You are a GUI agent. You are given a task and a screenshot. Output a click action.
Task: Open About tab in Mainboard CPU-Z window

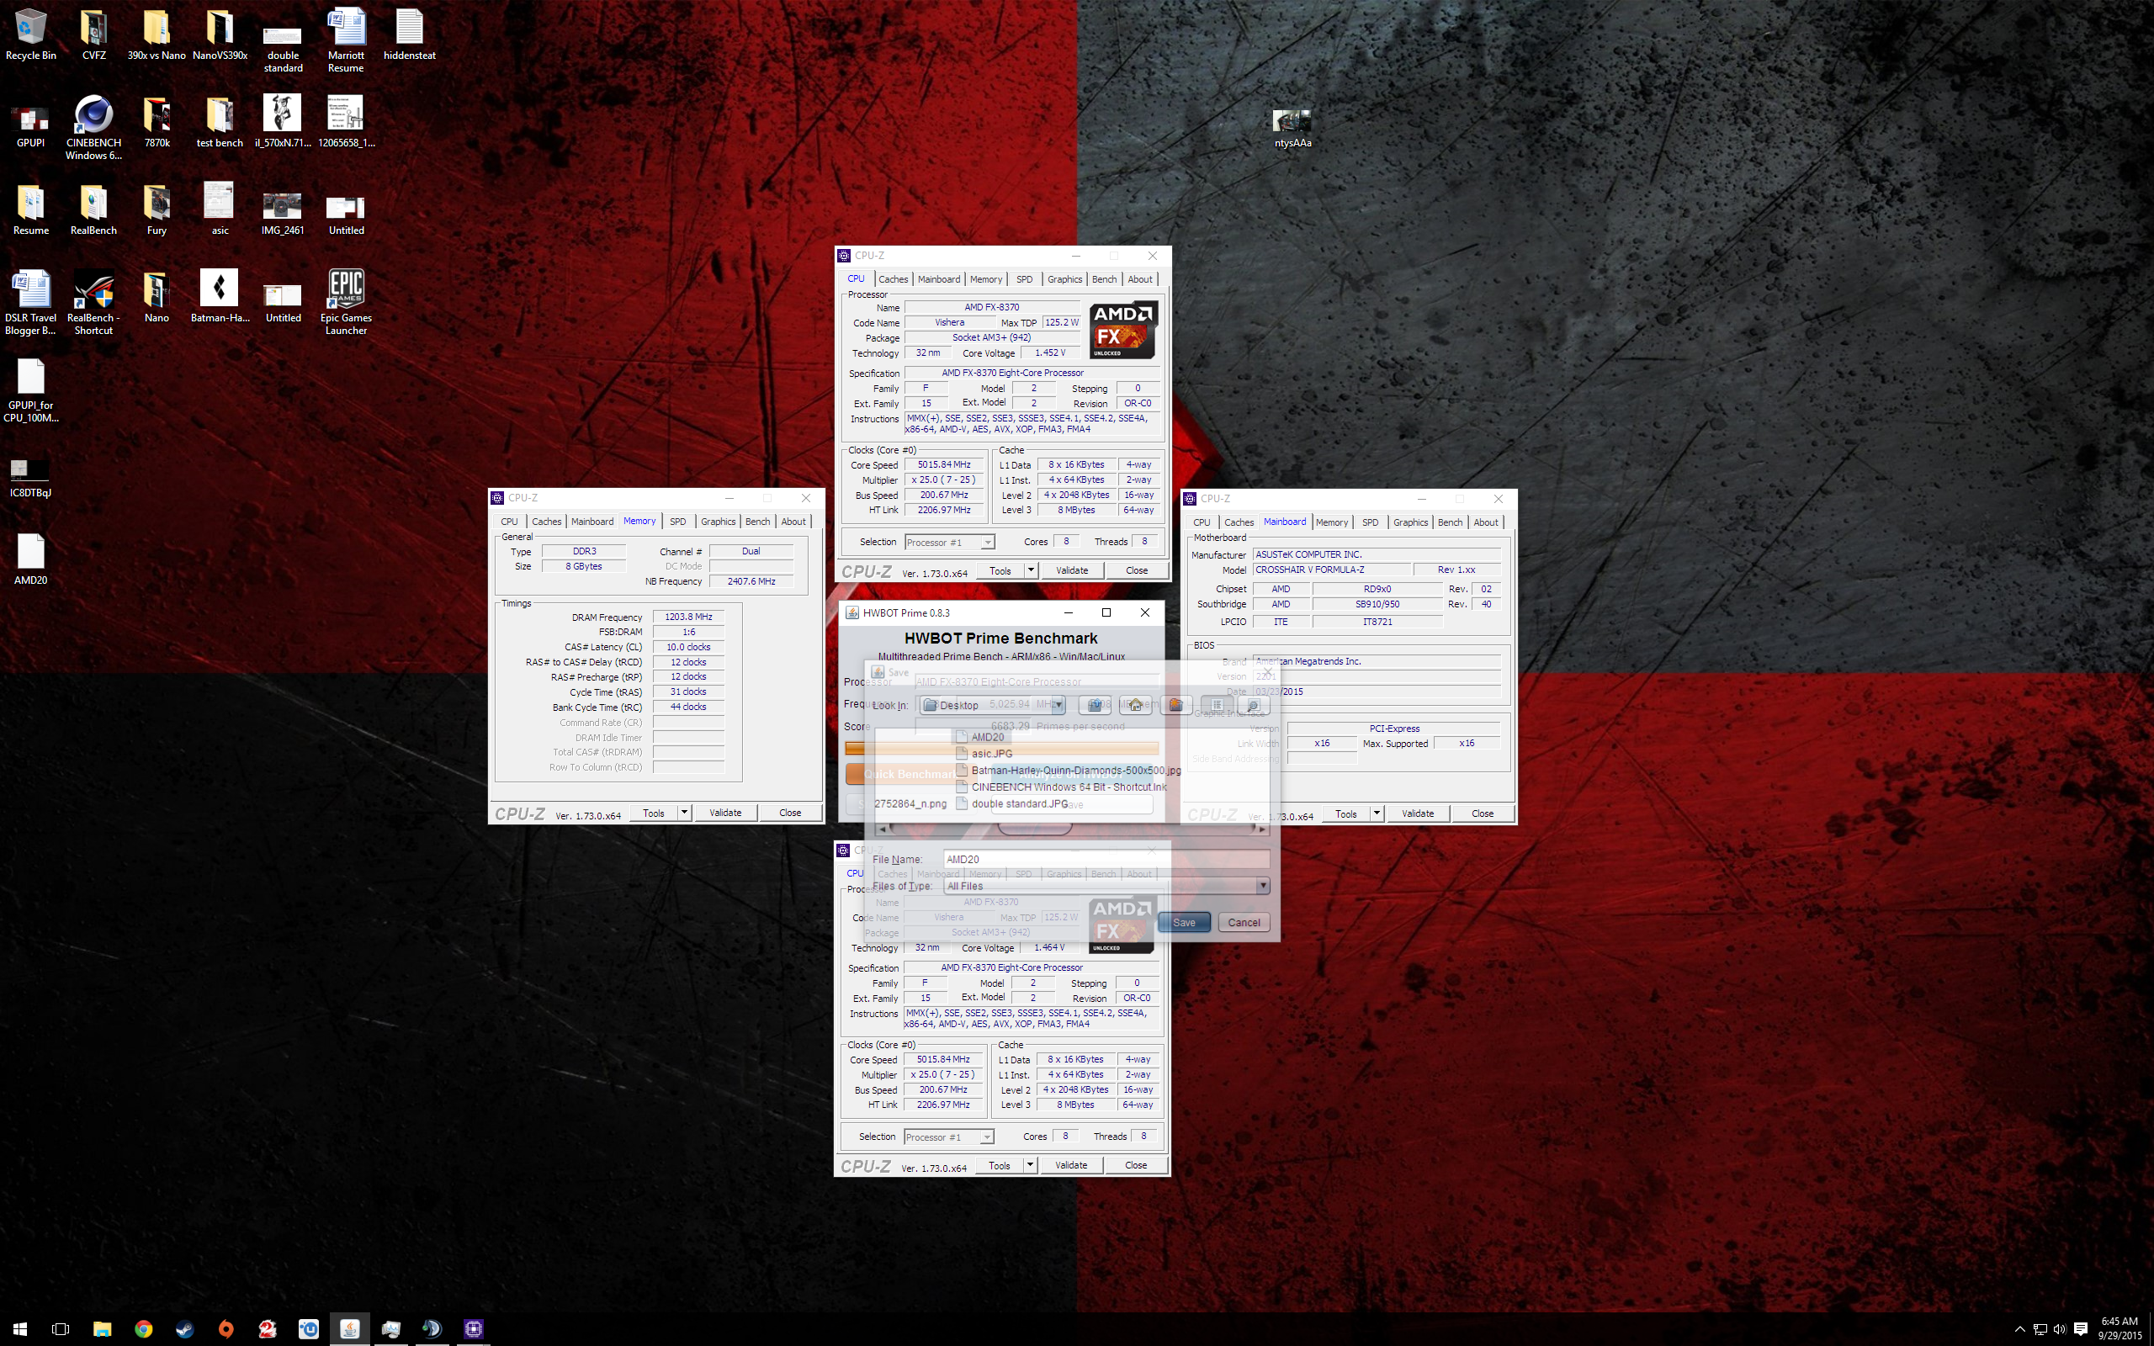(x=1486, y=522)
